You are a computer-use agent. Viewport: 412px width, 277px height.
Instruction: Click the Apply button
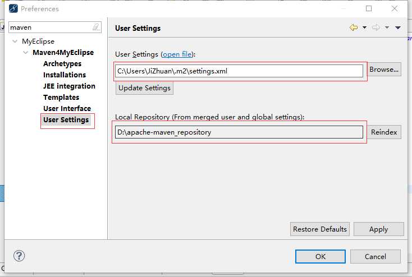[x=379, y=229]
